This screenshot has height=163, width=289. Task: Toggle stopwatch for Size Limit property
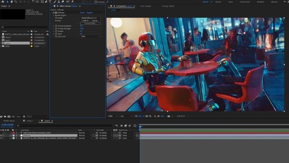(56, 36)
